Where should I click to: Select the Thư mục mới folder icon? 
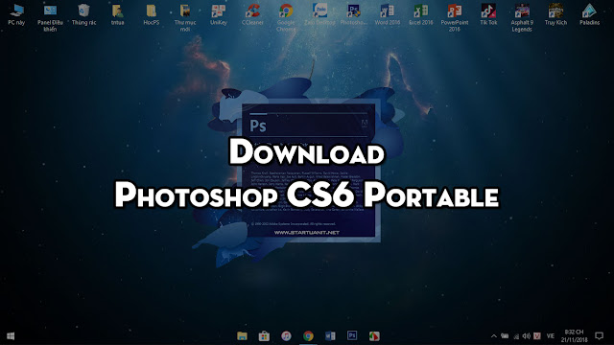pyautogui.click(x=185, y=18)
